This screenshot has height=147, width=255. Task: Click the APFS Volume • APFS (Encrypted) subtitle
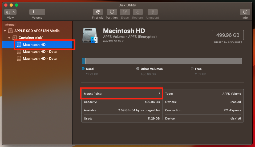130,37
